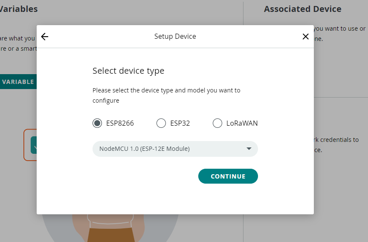Choose the ESP32 radio button circle
368x242 pixels.
tap(161, 123)
